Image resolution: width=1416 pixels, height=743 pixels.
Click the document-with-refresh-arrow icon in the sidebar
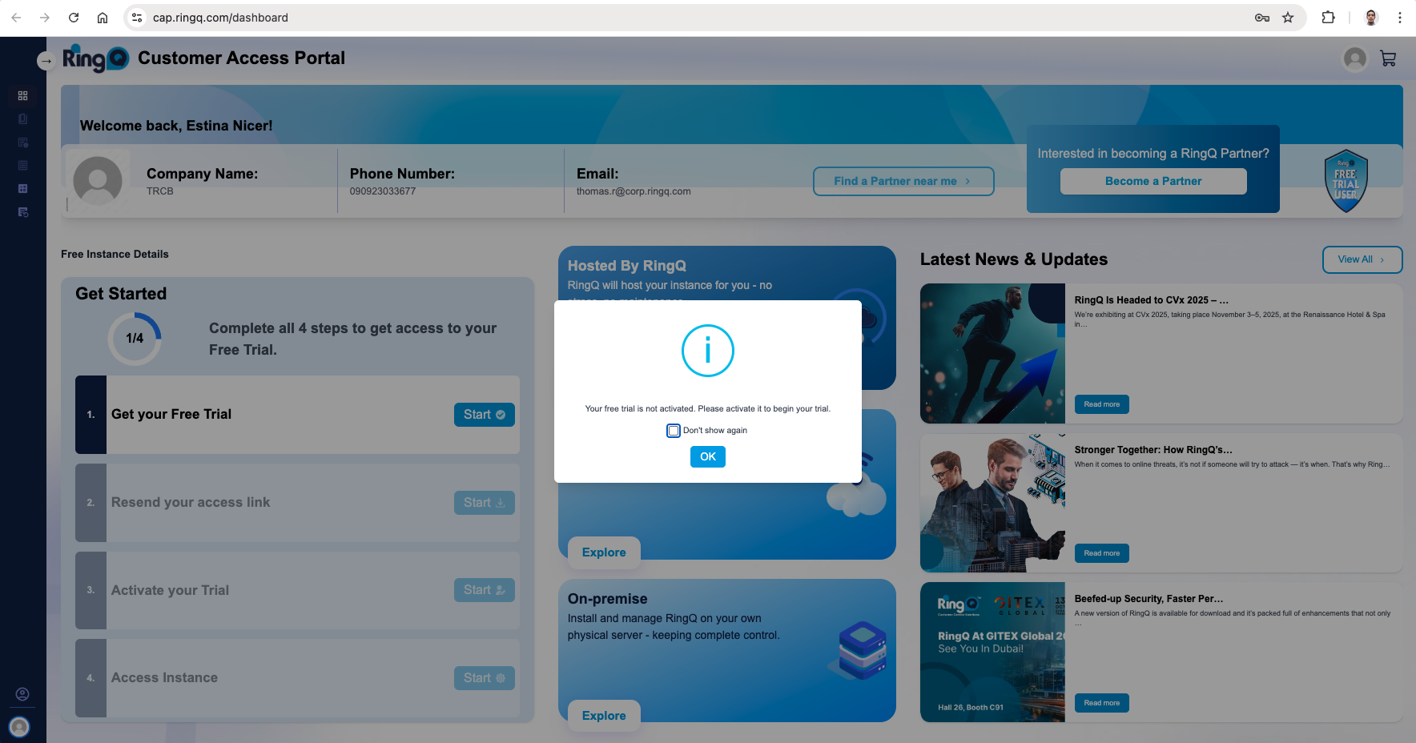[22, 212]
